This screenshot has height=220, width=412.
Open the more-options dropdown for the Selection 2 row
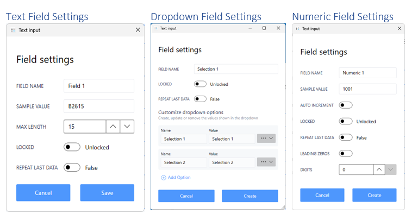[266, 162]
